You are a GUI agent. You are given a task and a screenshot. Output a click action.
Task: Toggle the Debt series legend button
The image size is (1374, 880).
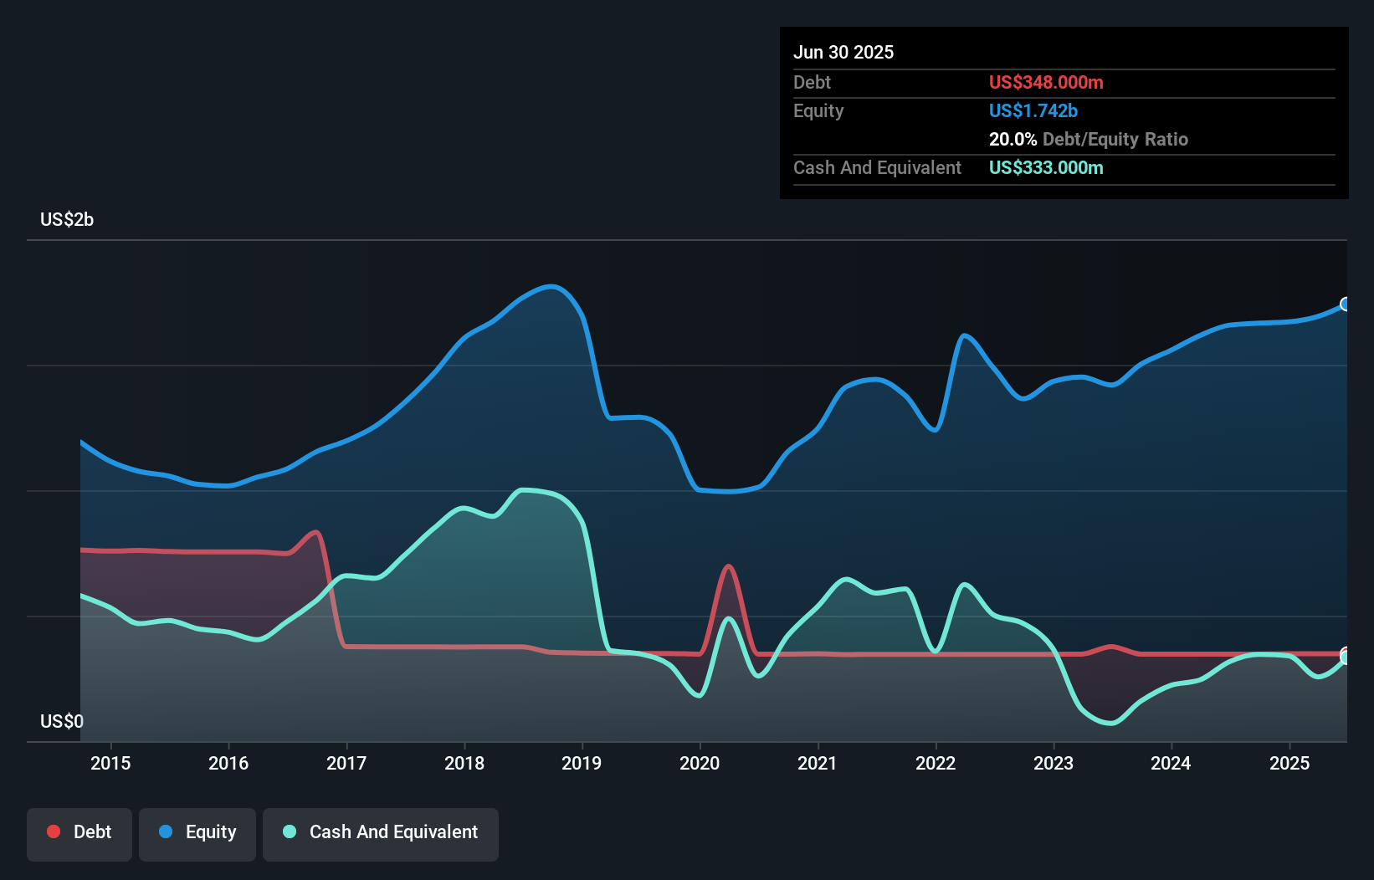[x=79, y=834]
